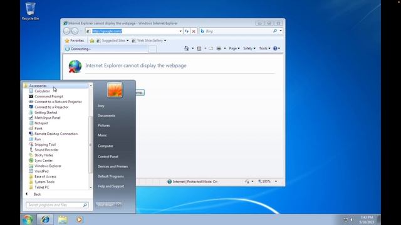The height and width of the screenshot is (225, 401).
Task: Click the IE search magnifier icon
Action: (x=275, y=31)
